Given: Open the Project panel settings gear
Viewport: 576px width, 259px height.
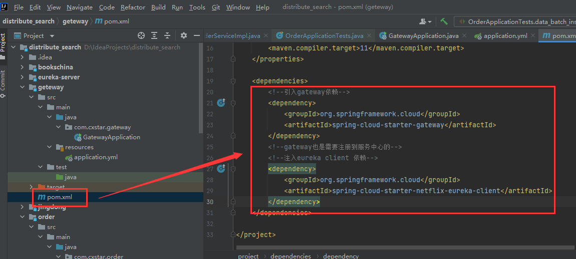Looking at the screenshot, I should point(184,35).
